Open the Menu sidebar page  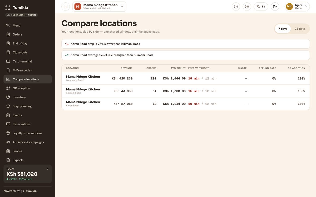(28, 25)
